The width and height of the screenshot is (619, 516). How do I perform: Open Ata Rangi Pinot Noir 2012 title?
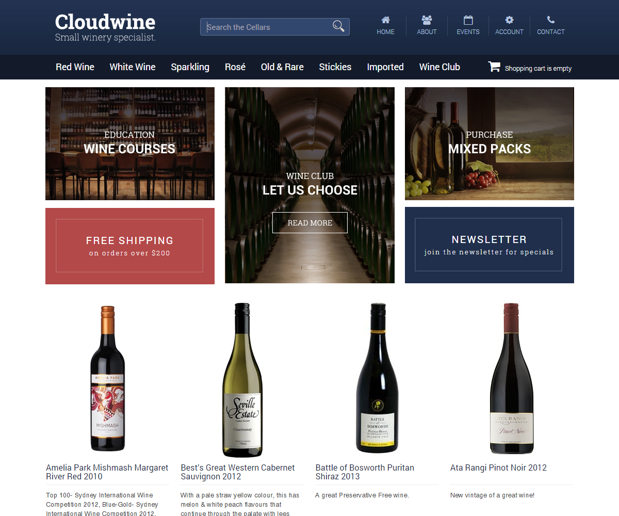[x=498, y=468]
